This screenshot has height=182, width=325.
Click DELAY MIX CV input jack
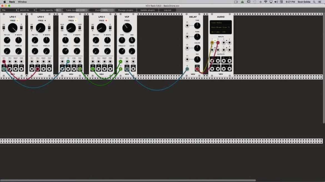pos(187,59)
